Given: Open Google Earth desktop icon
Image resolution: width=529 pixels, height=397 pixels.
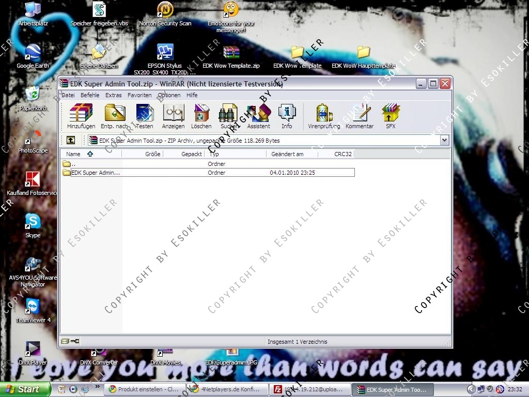Looking at the screenshot, I should [x=33, y=56].
